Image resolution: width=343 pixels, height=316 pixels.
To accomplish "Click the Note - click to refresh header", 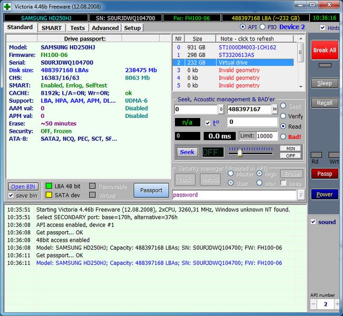I will click(254, 38).
